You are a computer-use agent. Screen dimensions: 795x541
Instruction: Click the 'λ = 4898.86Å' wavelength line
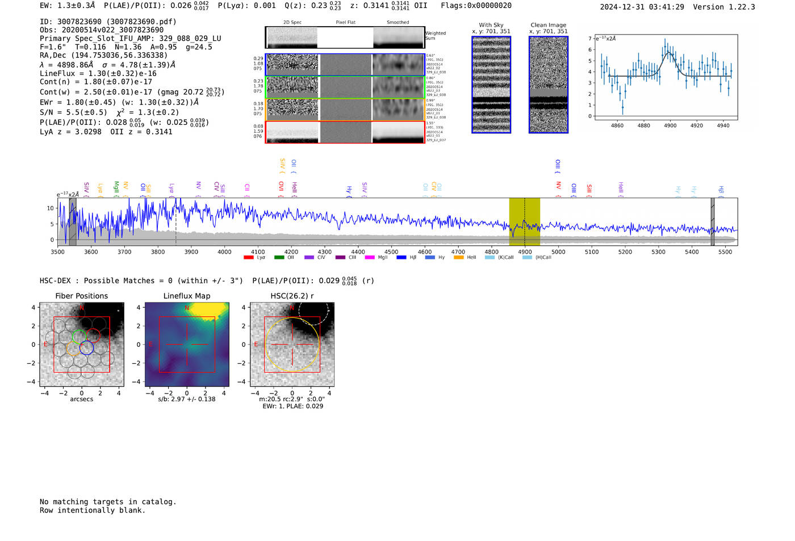tap(66, 65)
